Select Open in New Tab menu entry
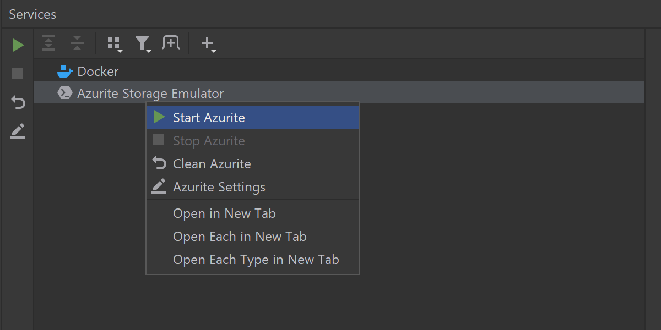Screen dimensions: 661x330 tap(224, 213)
